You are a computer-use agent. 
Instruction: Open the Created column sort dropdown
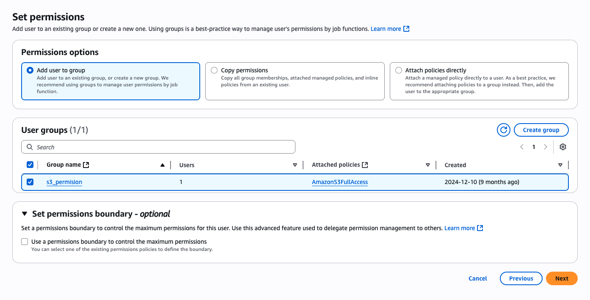coord(560,165)
